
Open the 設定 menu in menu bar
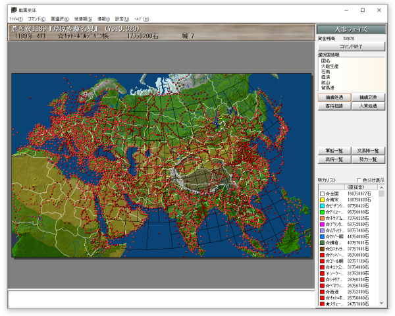tap(122, 20)
